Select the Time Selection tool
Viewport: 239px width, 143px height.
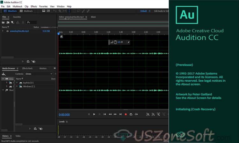tap(69, 11)
